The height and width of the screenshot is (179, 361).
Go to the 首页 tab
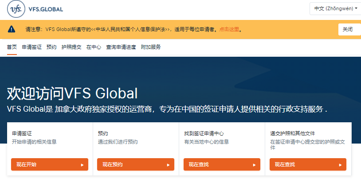[x=12, y=47]
